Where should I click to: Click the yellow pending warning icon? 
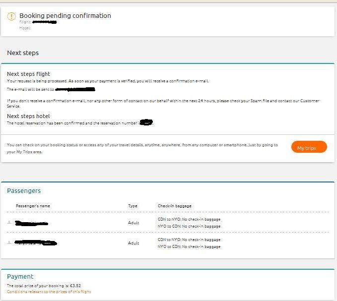pos(11,16)
